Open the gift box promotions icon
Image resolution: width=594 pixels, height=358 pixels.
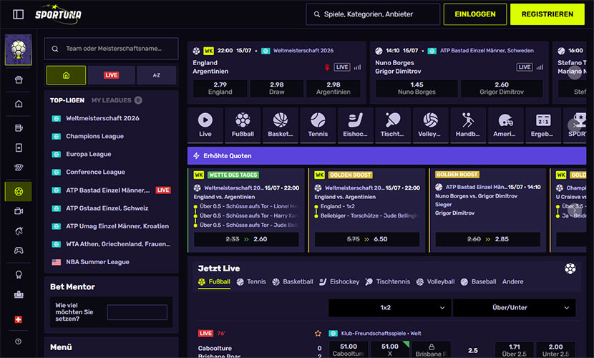tap(19, 79)
